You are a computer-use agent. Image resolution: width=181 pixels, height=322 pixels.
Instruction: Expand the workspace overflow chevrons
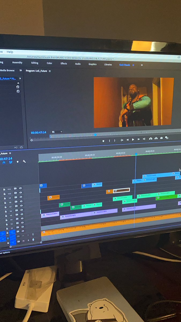[x=142, y=65]
